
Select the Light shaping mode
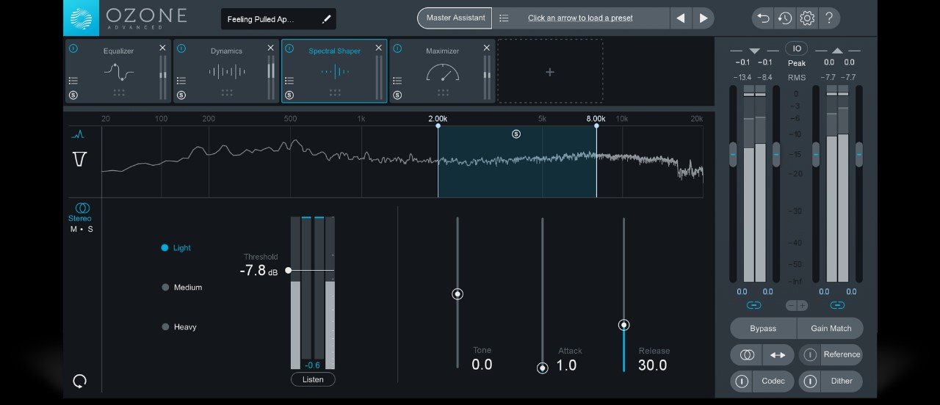pyautogui.click(x=176, y=248)
